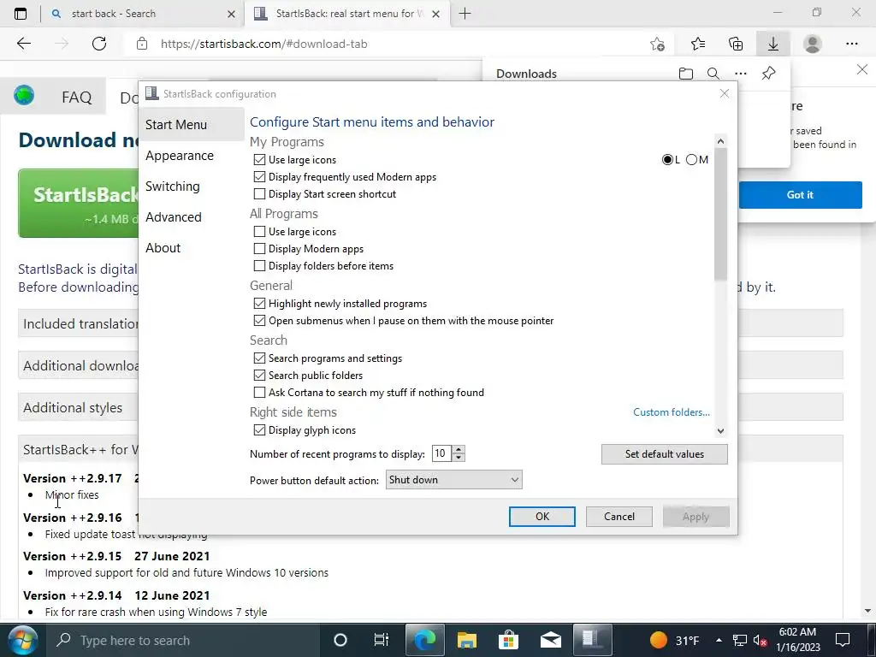Click Got it in Downloads notice
The width and height of the screenshot is (876, 657).
[800, 195]
